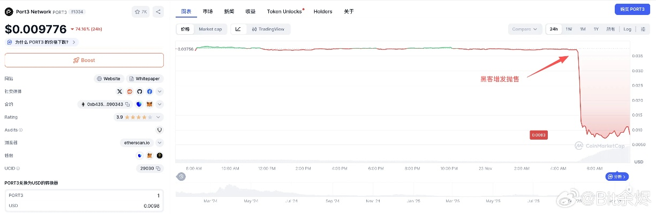The image size is (656, 214).
Task: Toggle Log scale on the chart
Action: click(x=627, y=29)
